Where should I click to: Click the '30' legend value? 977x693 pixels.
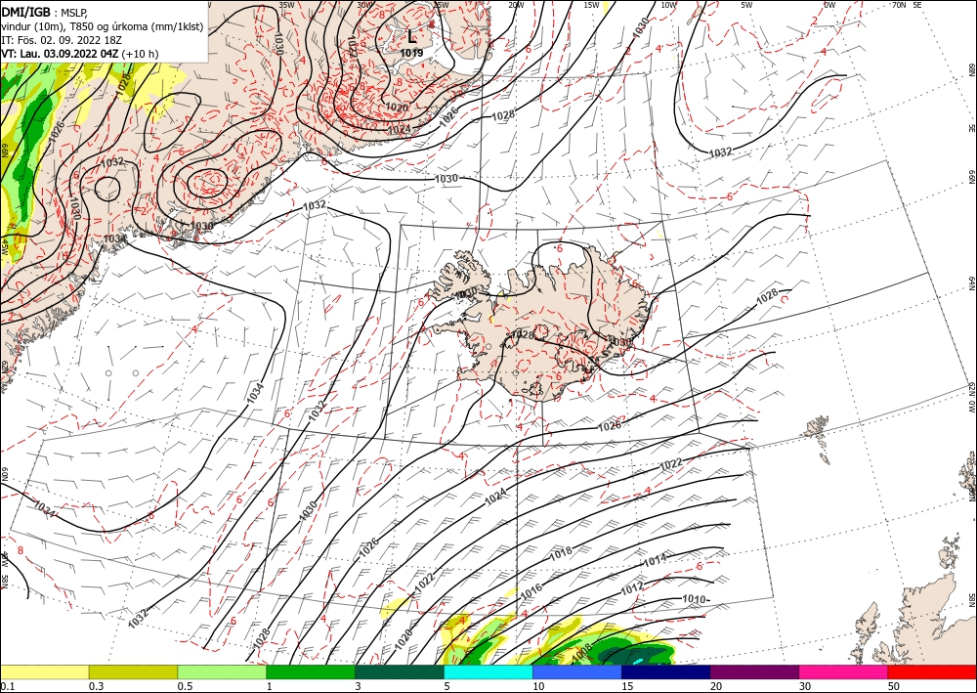tap(805, 686)
